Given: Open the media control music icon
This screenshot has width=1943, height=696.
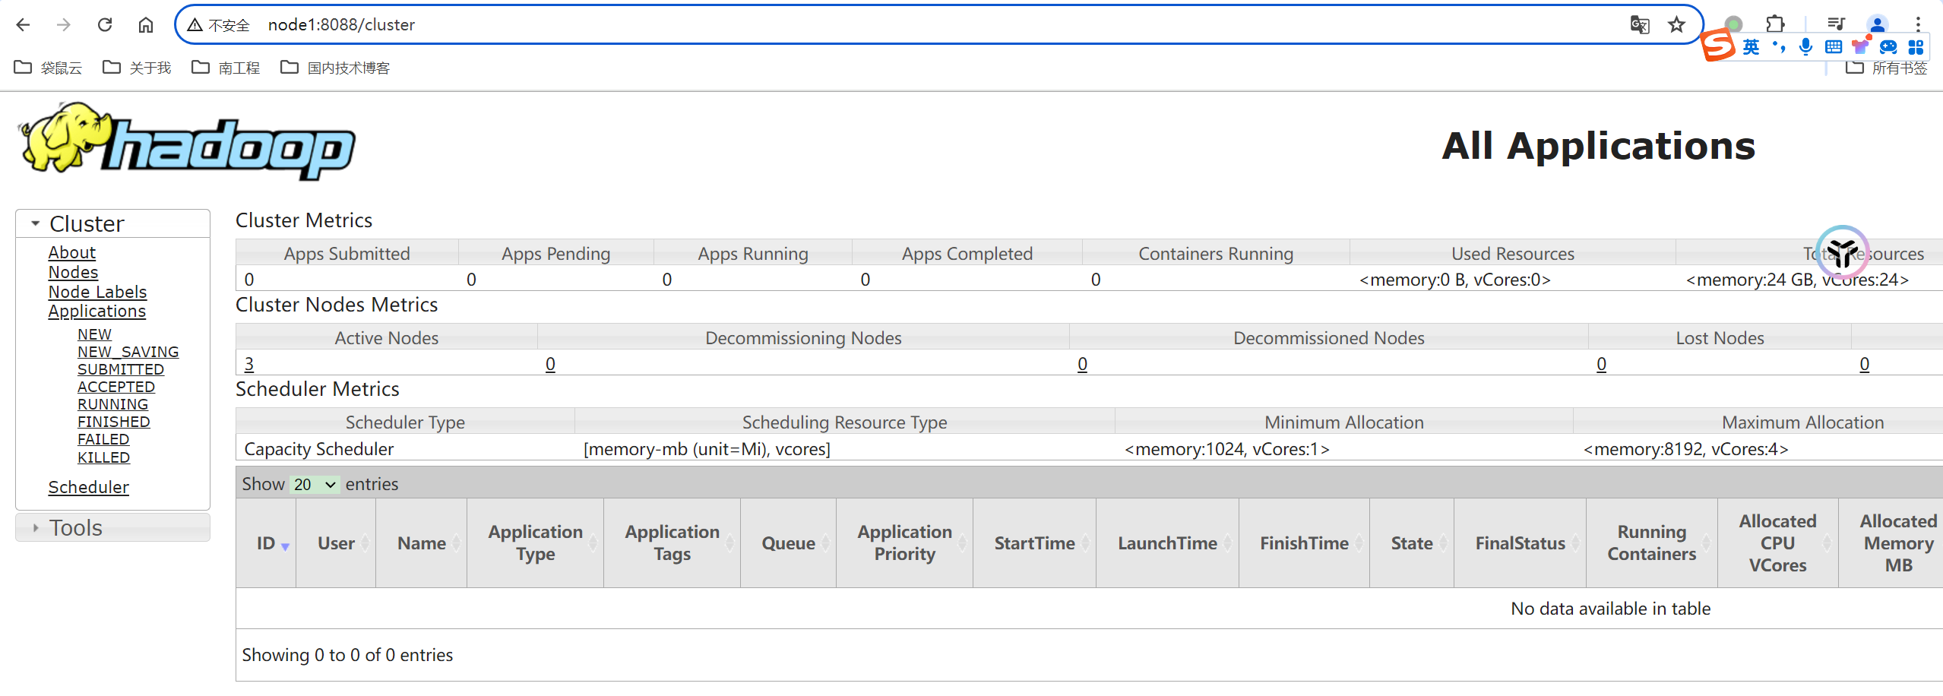Looking at the screenshot, I should point(1836,24).
